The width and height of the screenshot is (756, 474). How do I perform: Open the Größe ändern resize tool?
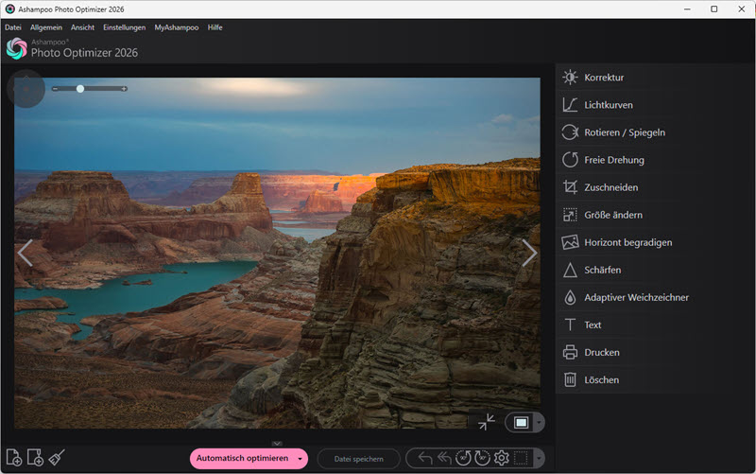click(654, 215)
